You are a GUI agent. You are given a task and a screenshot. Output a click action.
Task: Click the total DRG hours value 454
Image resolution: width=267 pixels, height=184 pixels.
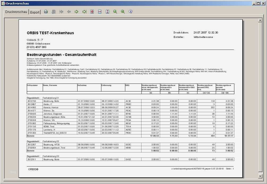213,136
